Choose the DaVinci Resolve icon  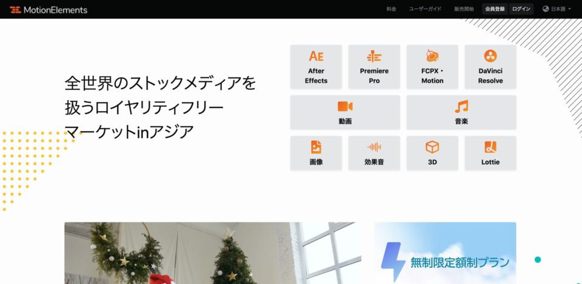pyautogui.click(x=490, y=56)
